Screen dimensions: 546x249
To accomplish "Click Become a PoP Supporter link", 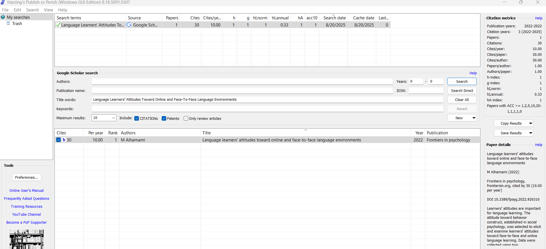I will click(x=27, y=223).
